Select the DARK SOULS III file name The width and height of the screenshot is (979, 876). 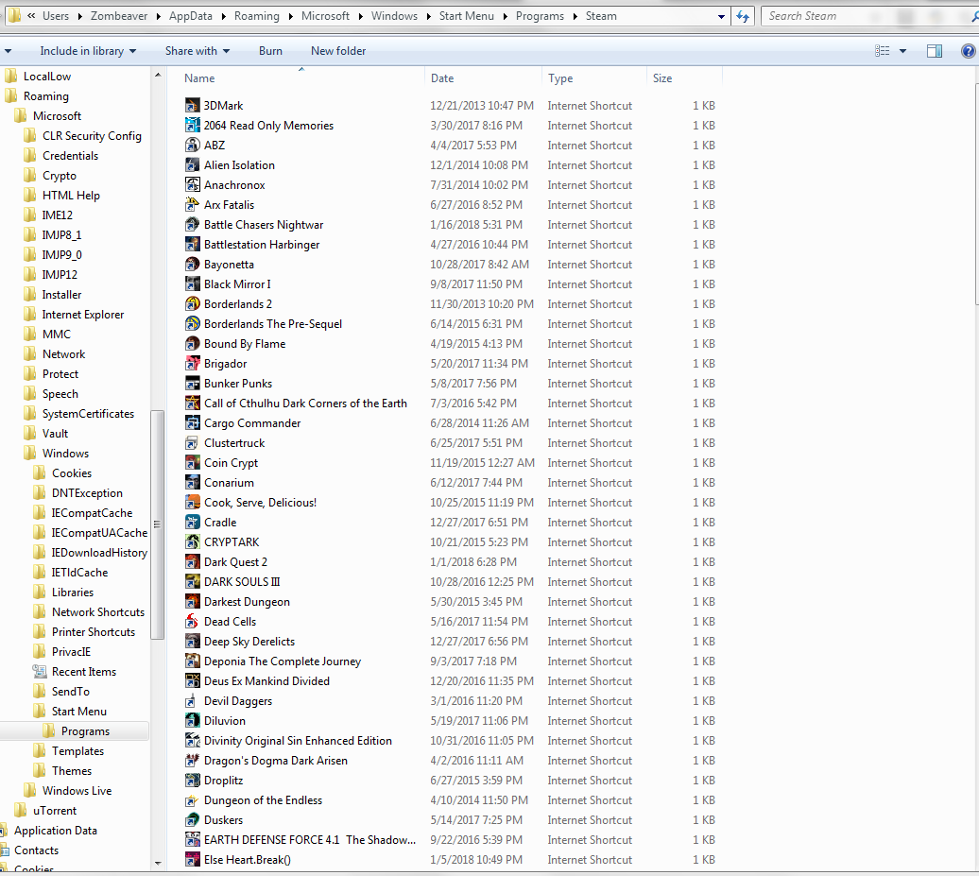242,582
